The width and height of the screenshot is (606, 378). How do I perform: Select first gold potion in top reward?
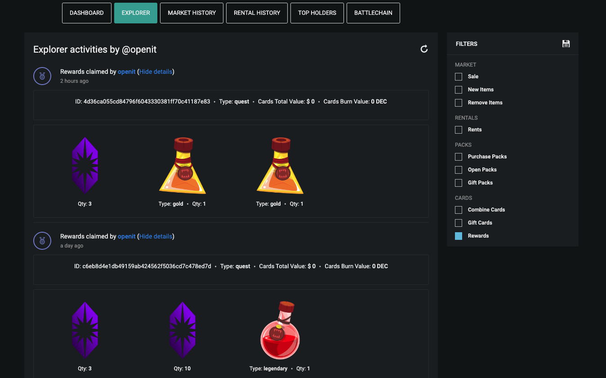click(183, 166)
